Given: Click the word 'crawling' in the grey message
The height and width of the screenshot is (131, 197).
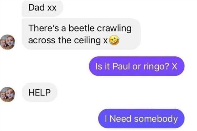Looking at the screenshot, I should coord(114,29).
